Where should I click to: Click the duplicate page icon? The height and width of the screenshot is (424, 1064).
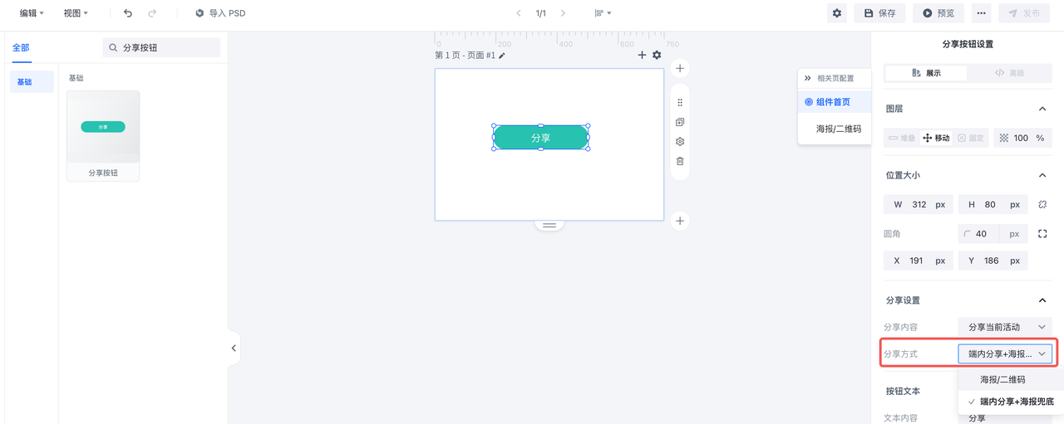[680, 122]
